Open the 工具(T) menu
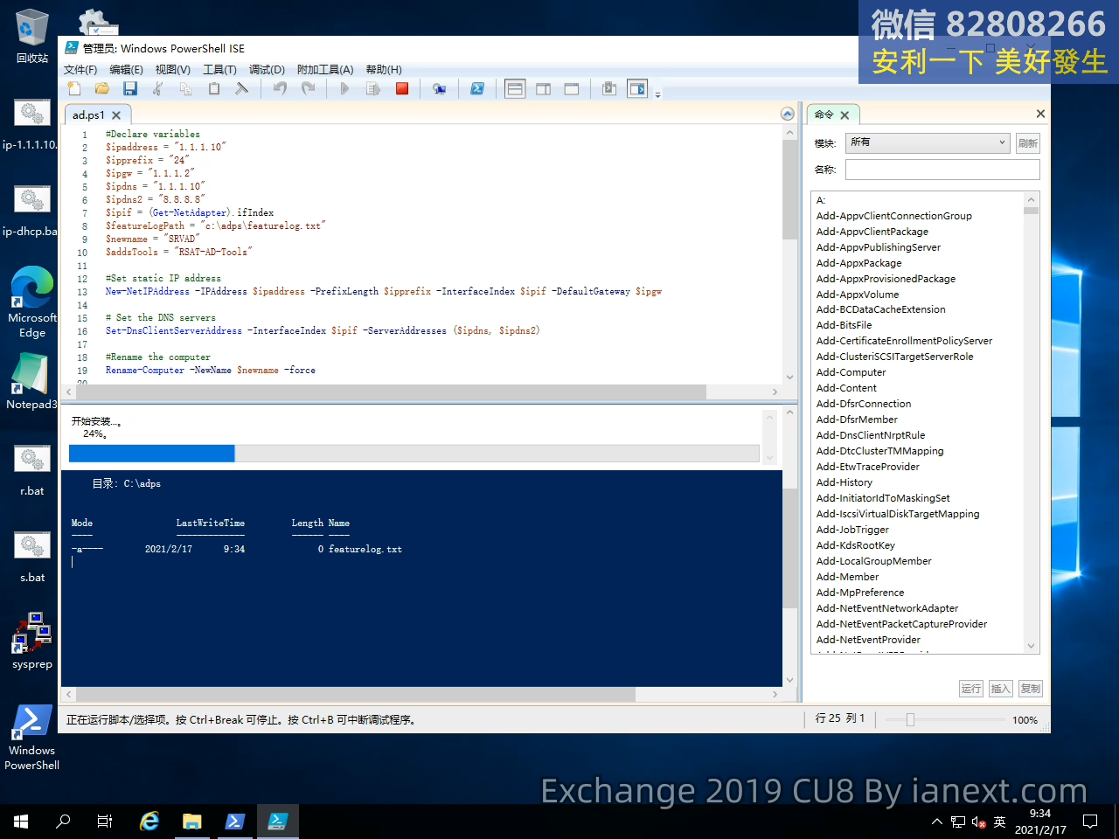Screen dimensions: 1119x839 point(219,70)
